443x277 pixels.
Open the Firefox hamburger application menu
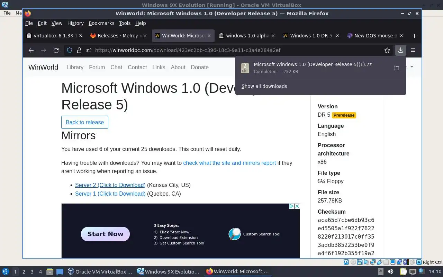pos(413,50)
